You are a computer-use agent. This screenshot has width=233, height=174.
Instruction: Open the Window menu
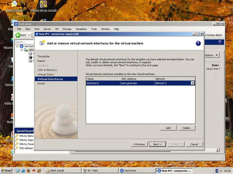(x=105, y=29)
